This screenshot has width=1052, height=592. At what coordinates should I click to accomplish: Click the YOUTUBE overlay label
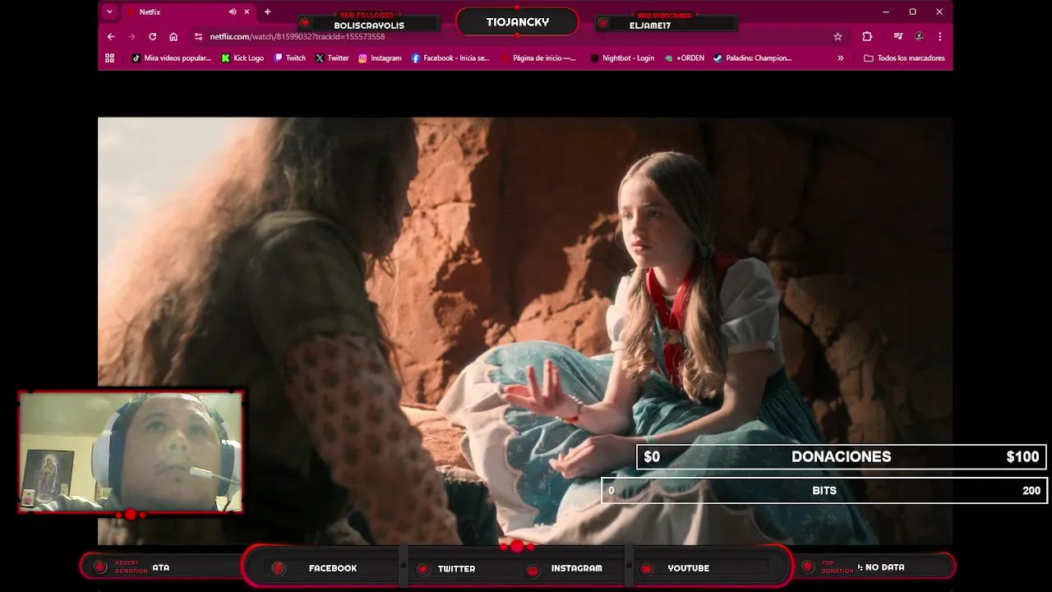pyautogui.click(x=688, y=568)
